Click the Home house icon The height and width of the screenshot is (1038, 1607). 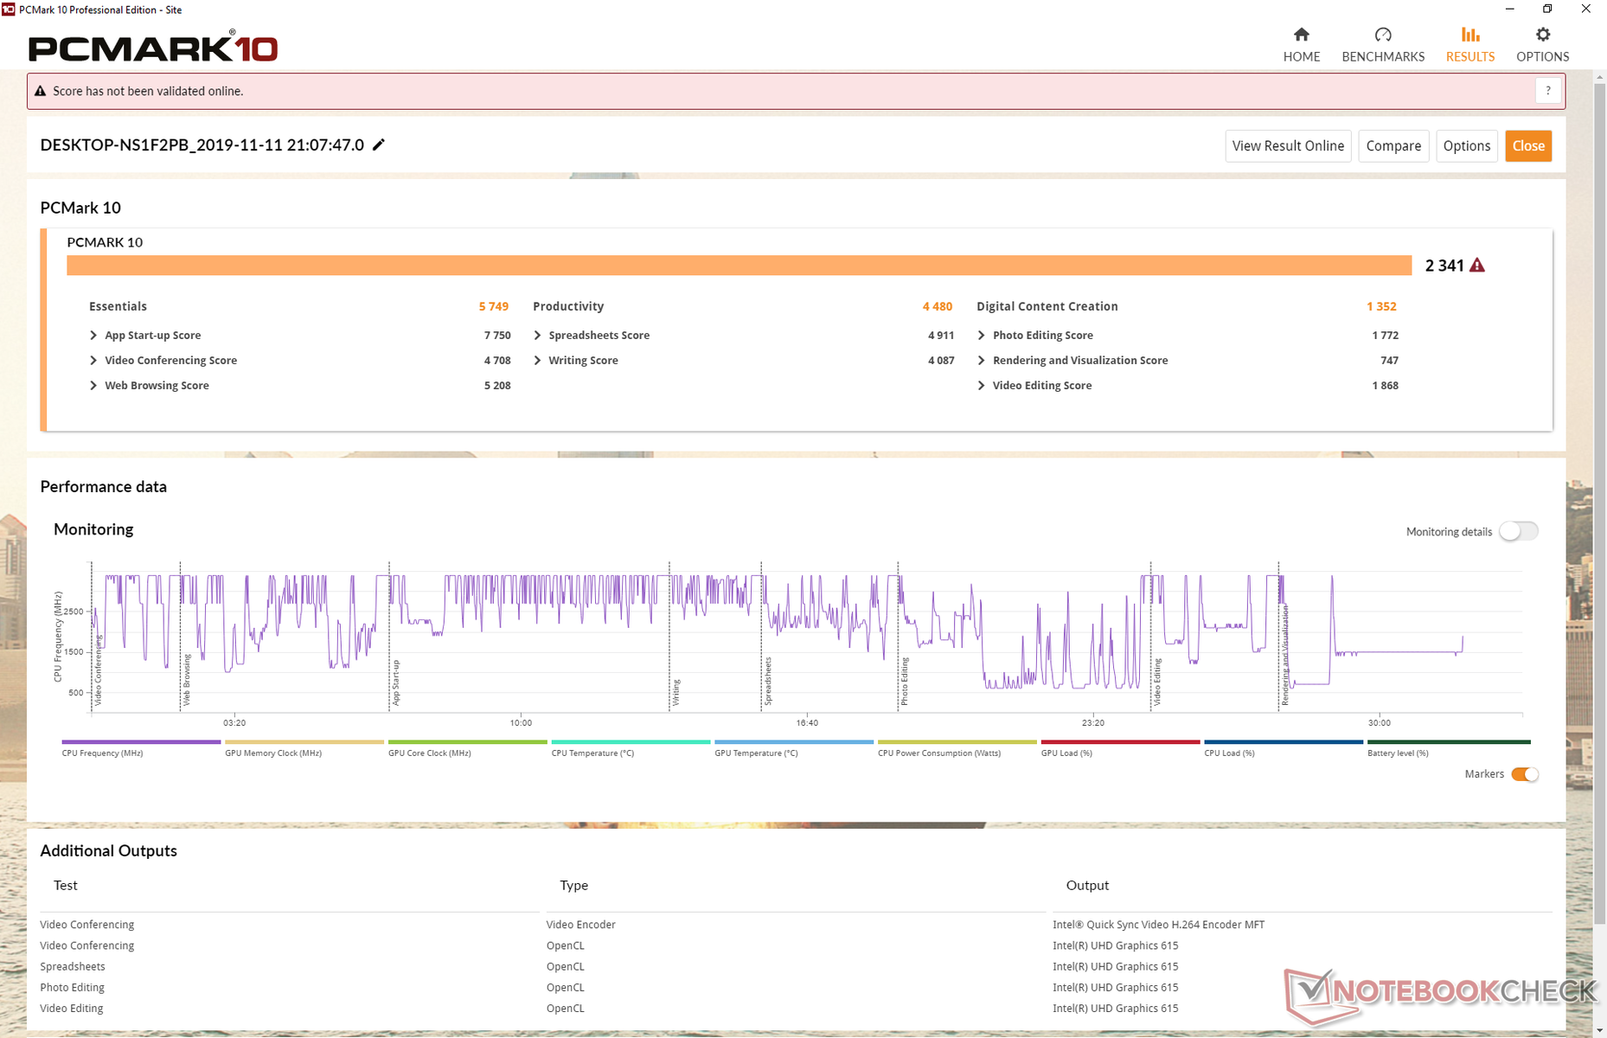[1301, 35]
